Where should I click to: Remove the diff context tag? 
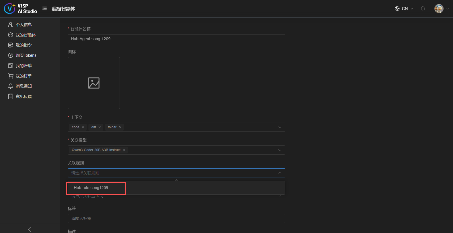(x=100, y=127)
